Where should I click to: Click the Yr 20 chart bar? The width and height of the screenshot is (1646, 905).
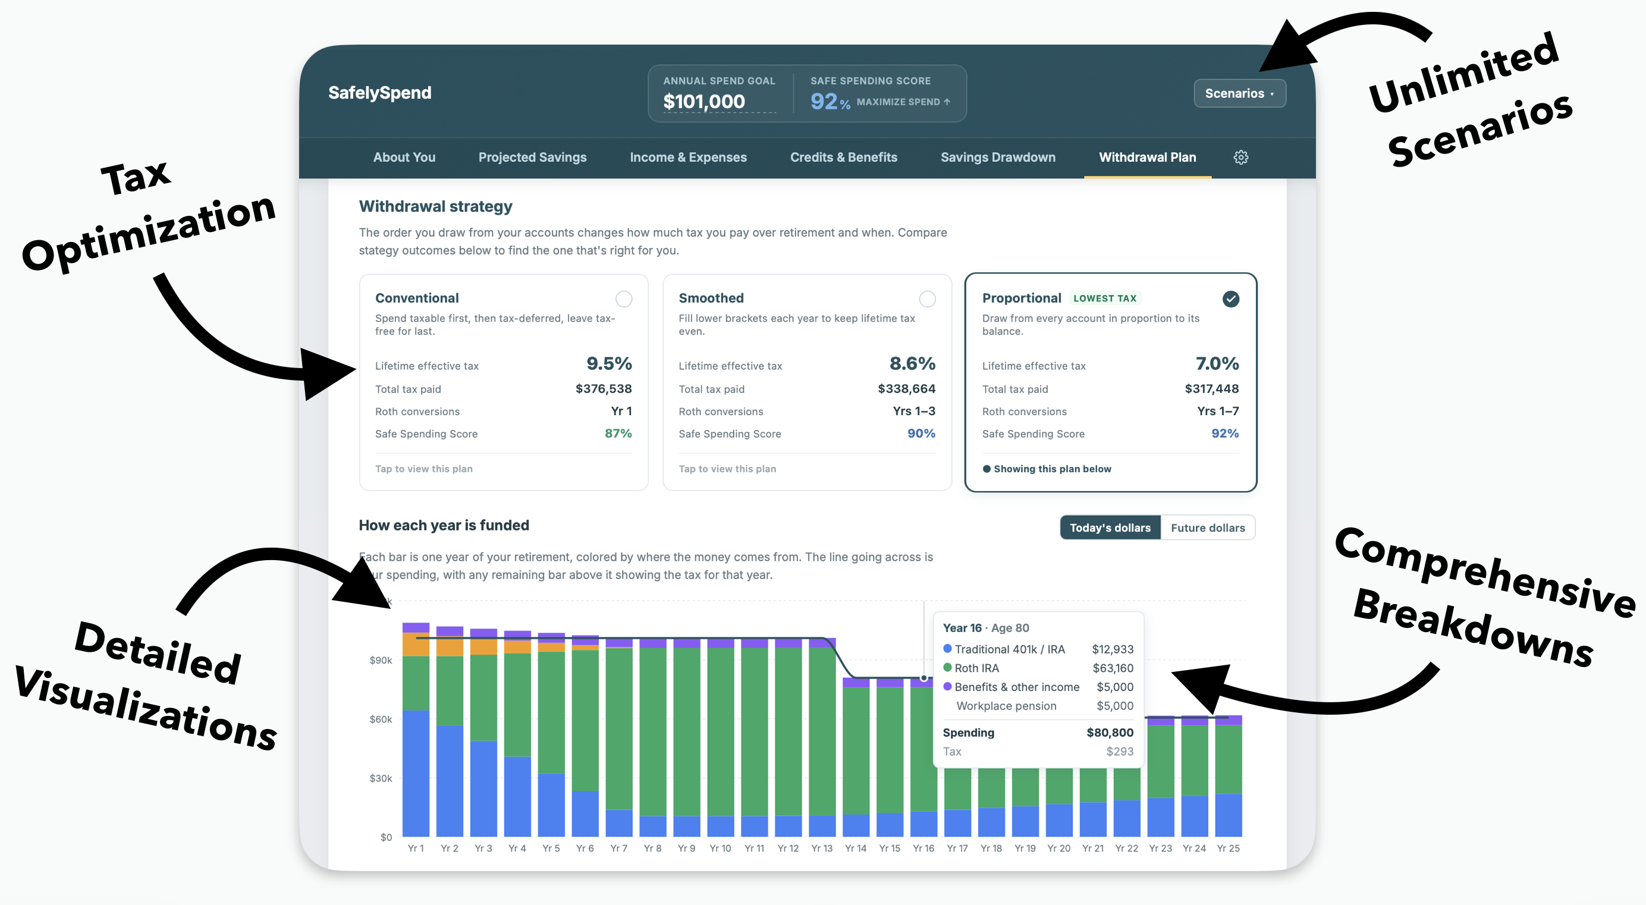pos(1059,803)
